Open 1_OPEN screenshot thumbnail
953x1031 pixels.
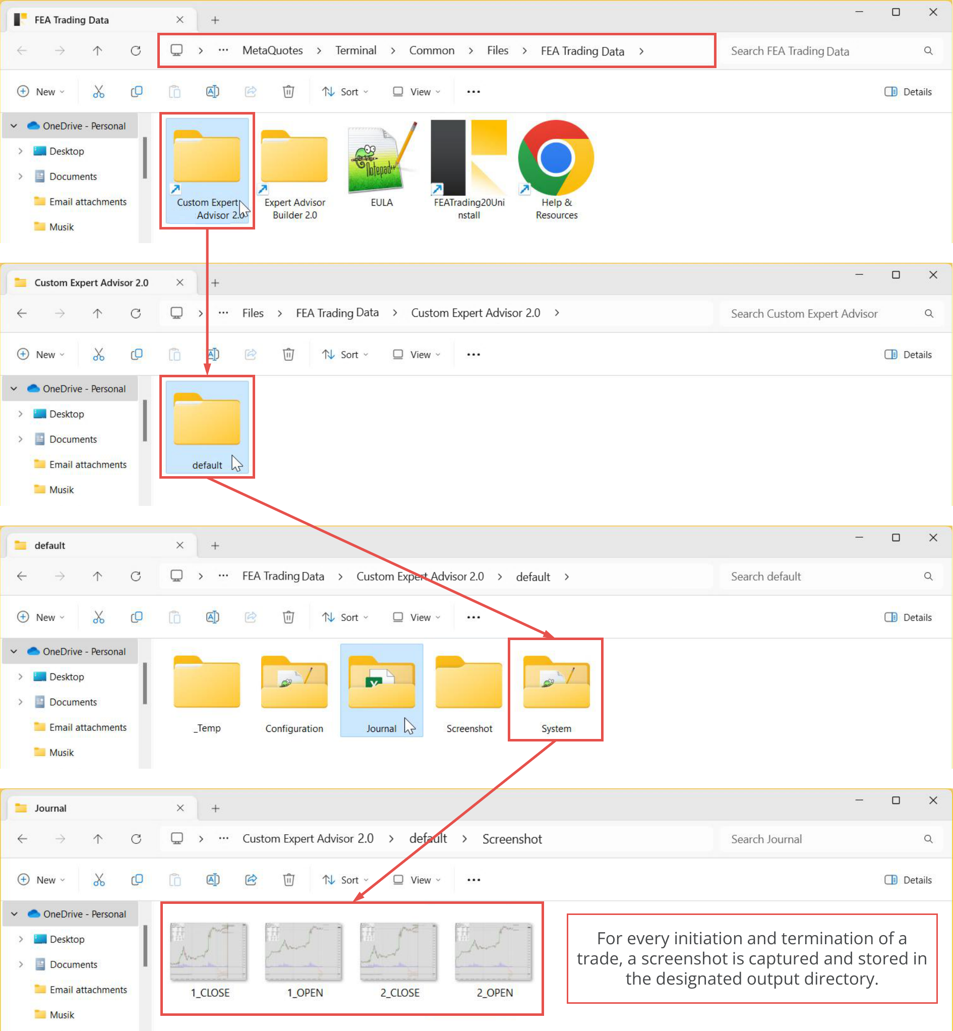coord(304,960)
